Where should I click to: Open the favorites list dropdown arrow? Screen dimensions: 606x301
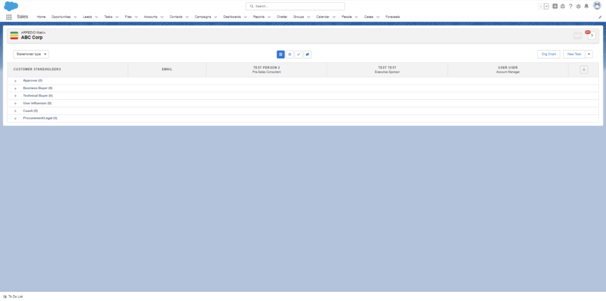click(x=546, y=6)
